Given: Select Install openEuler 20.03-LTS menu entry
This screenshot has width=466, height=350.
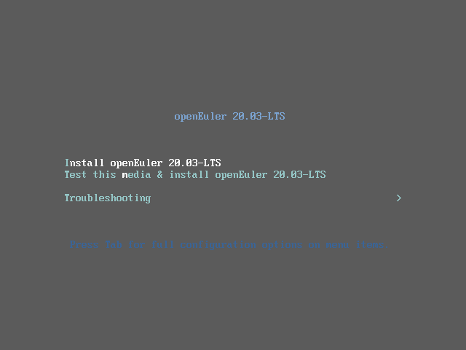Looking at the screenshot, I should pyautogui.click(x=143, y=163).
